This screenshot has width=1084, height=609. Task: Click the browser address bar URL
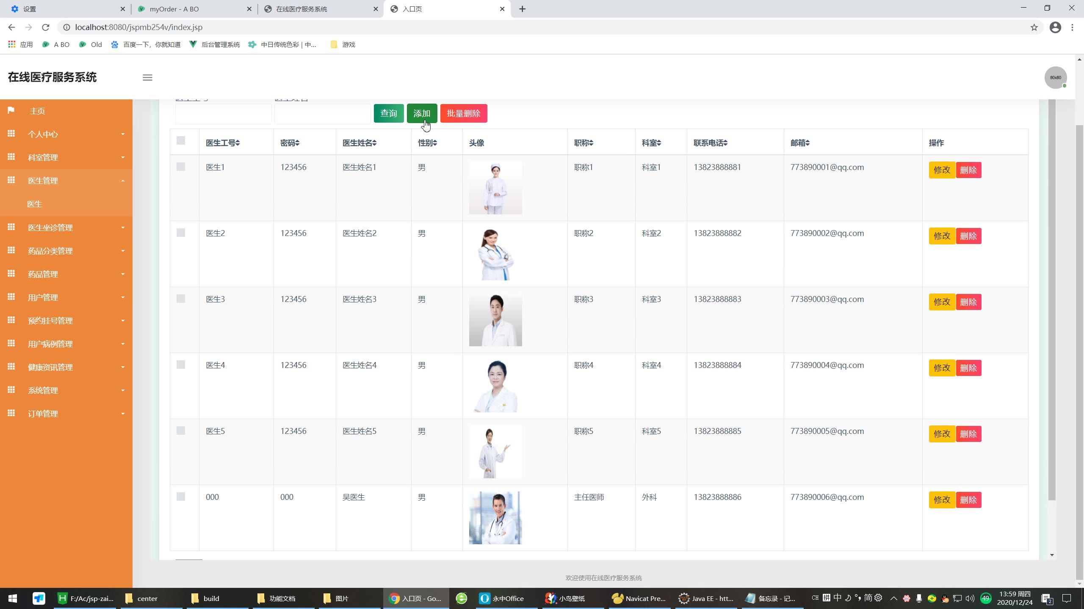tap(139, 27)
